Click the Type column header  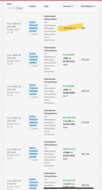(46, 6)
